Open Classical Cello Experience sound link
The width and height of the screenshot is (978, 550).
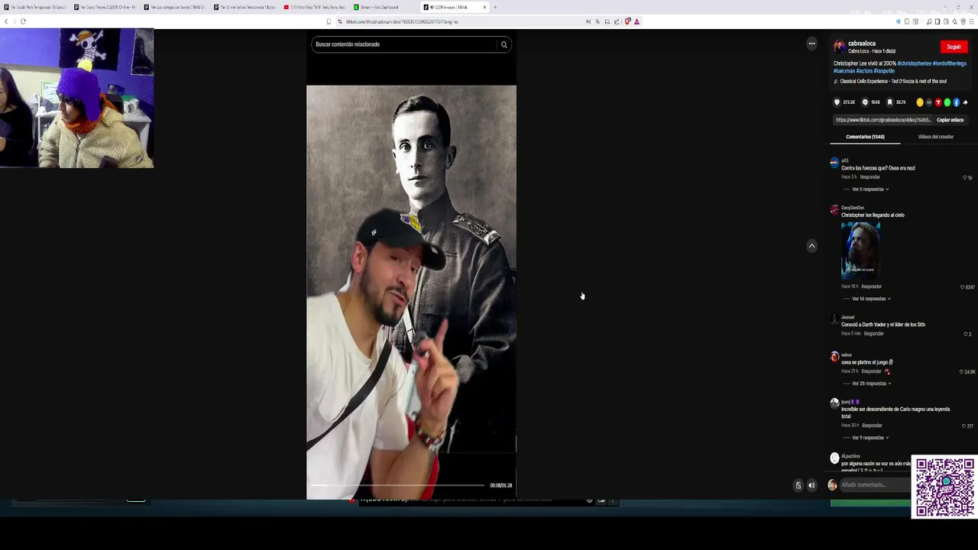[x=893, y=81]
